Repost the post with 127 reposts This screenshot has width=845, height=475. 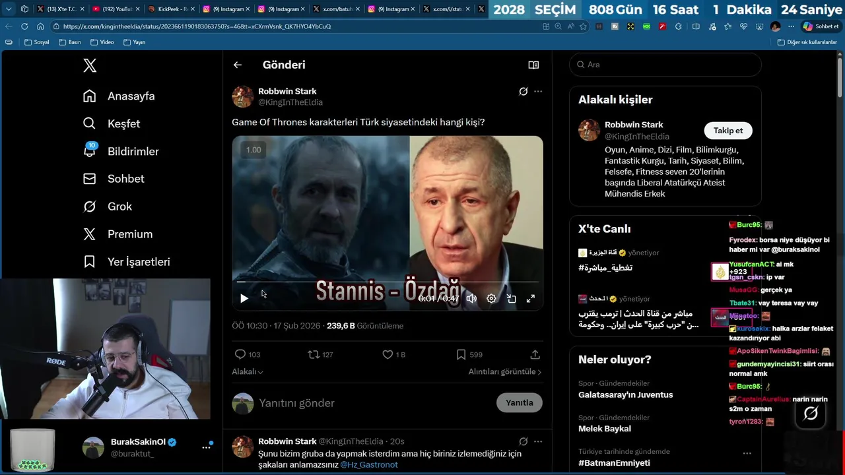314,354
